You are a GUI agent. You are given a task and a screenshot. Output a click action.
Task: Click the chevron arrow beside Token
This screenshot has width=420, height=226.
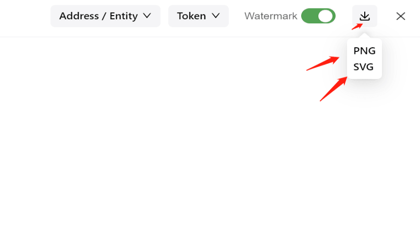(216, 16)
